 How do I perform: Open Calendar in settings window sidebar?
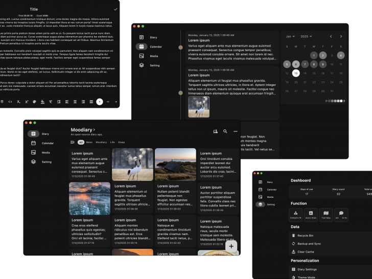(x=267, y=190)
